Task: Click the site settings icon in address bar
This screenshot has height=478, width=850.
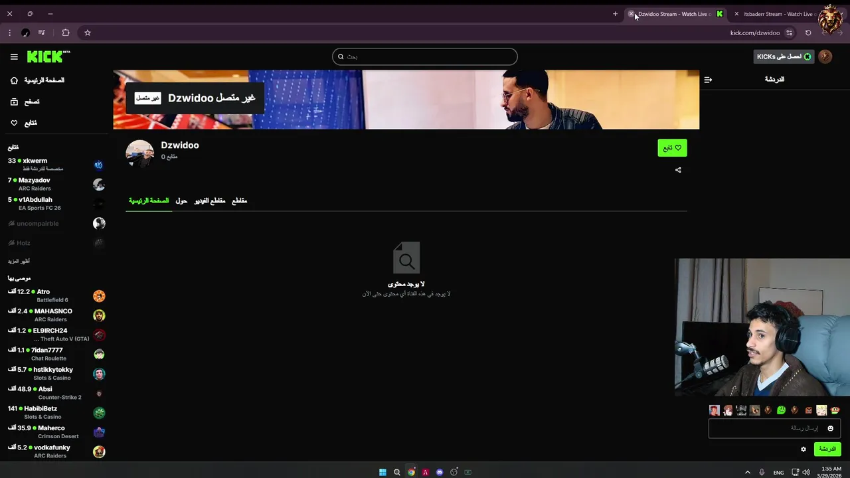Action: click(x=789, y=33)
